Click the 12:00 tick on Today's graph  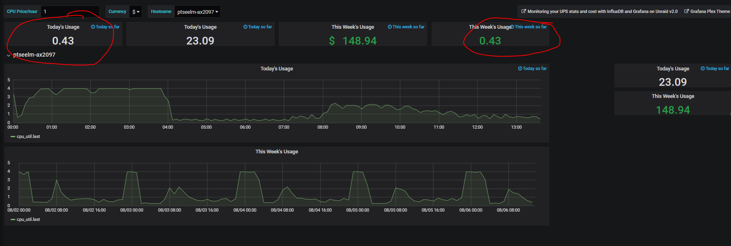pos(477,127)
